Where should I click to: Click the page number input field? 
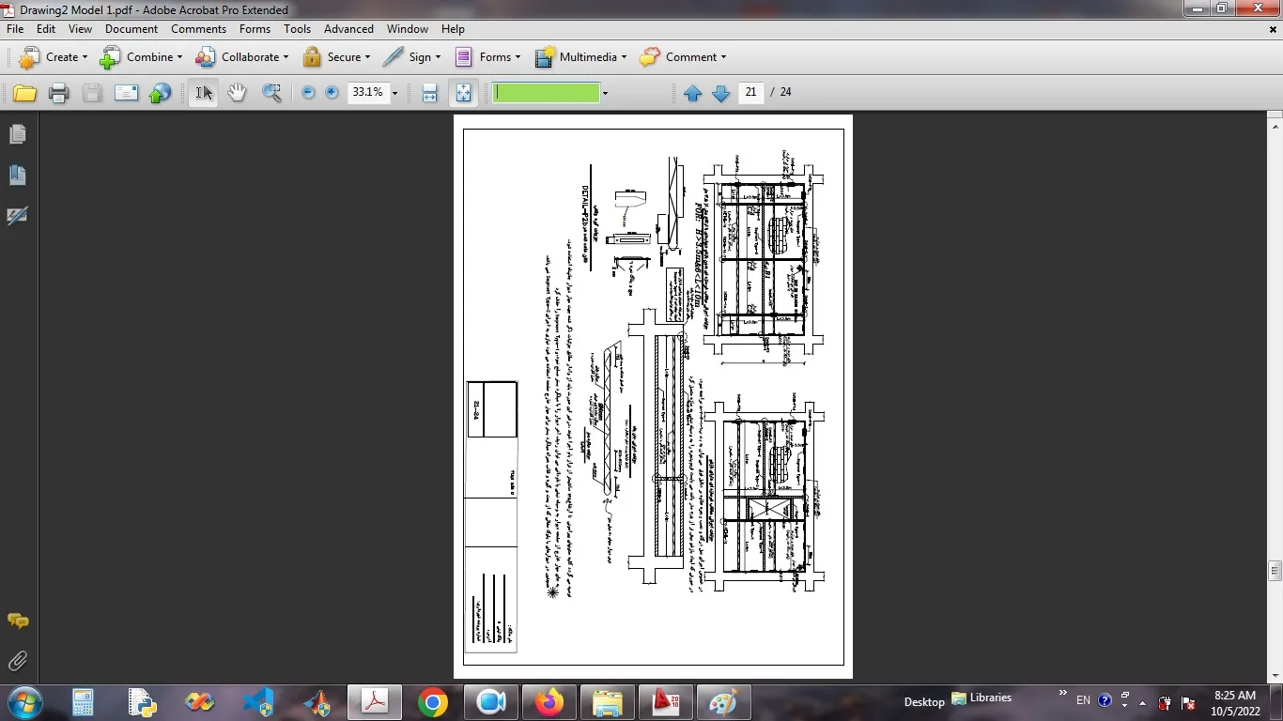tap(750, 92)
